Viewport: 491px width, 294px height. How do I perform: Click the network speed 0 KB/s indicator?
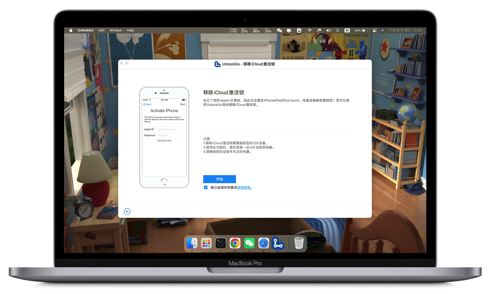click(233, 30)
